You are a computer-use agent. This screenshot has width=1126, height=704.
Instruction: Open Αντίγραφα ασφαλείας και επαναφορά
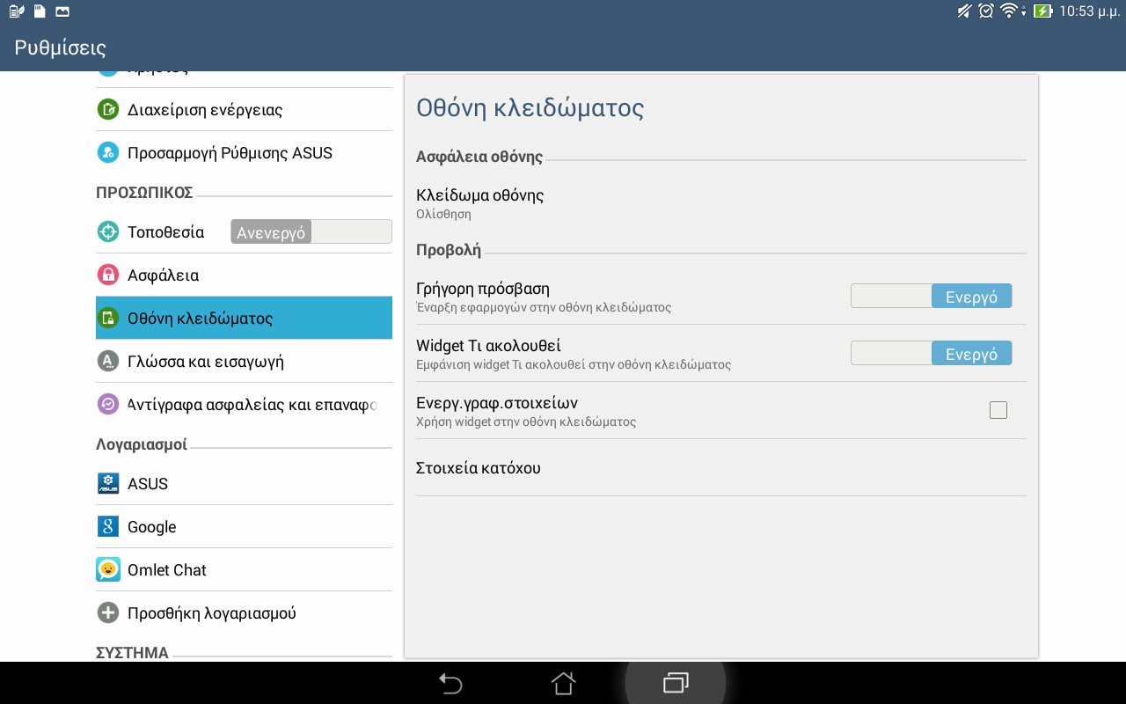[244, 404]
